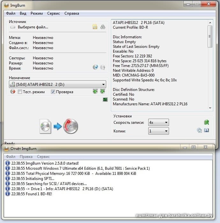Close the Отчёт ImgBurn window

pyautogui.click(x=205, y=147)
